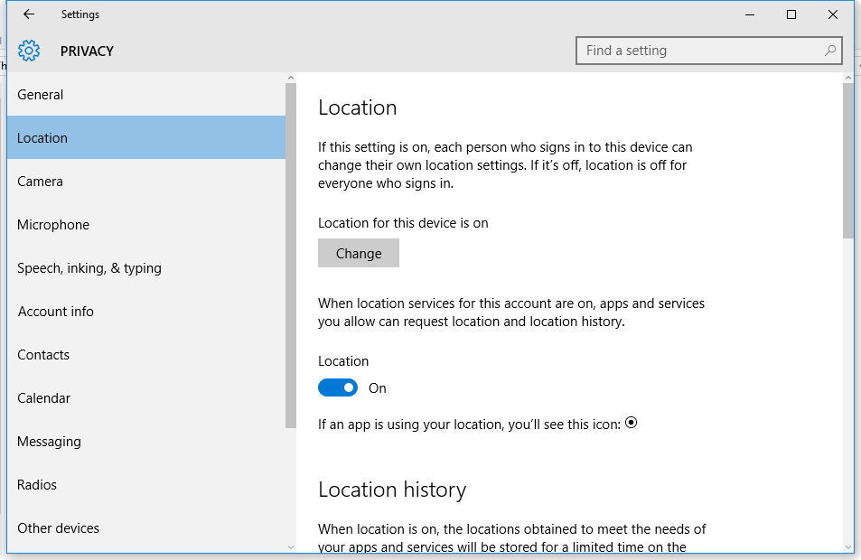Click the magnifier icon in the search box
861x560 pixels.
coord(829,51)
